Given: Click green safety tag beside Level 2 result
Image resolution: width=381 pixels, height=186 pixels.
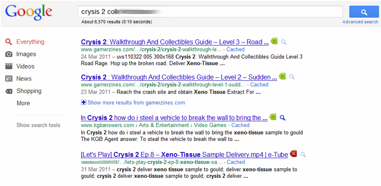Looking at the screenshot, I should (x=282, y=77).
